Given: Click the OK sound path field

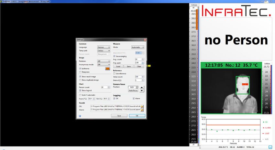Looking at the screenshot, I should tap(116, 106).
